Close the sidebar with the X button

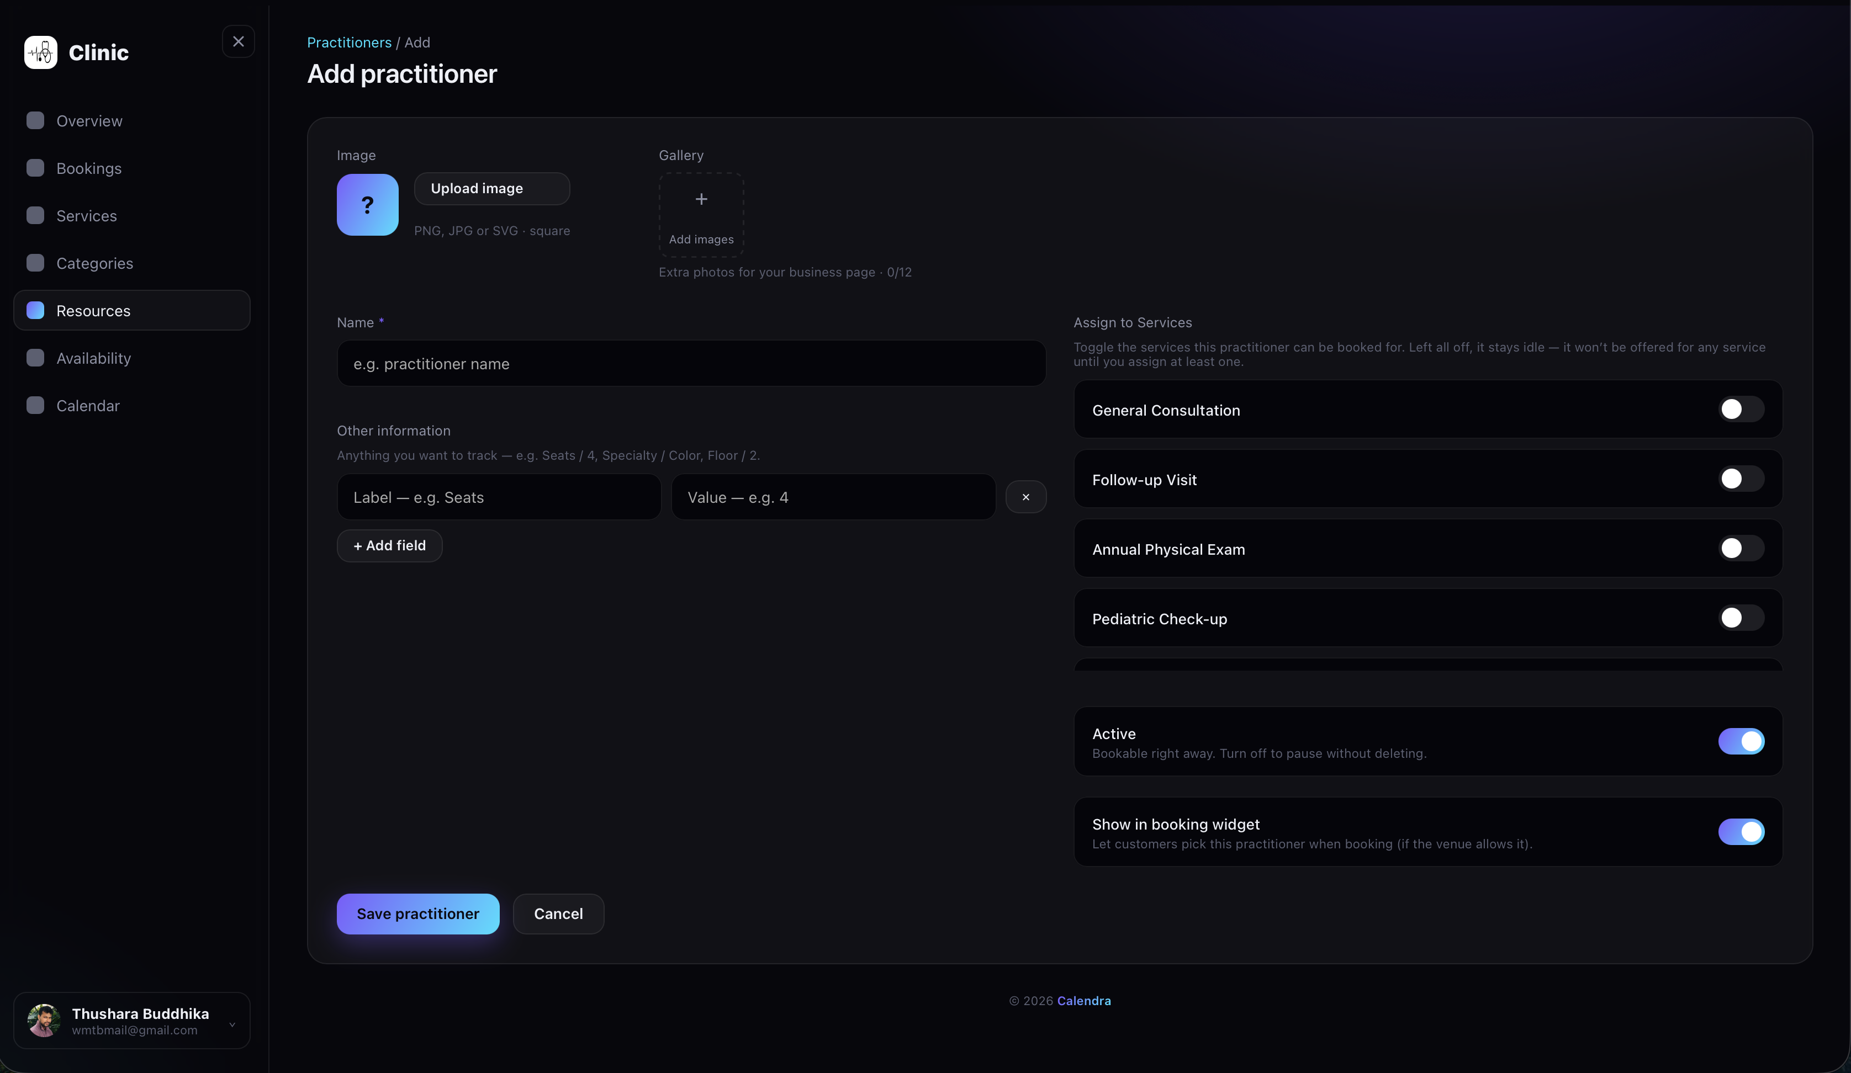(238, 42)
